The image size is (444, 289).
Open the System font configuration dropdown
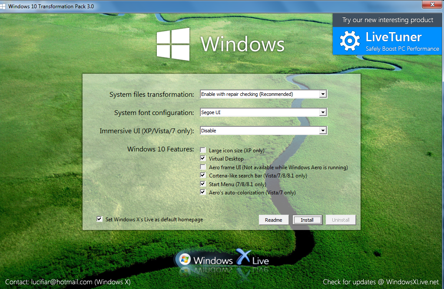tap(323, 112)
